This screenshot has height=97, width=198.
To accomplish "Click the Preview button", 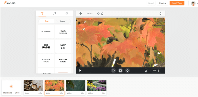I will coord(163,3).
